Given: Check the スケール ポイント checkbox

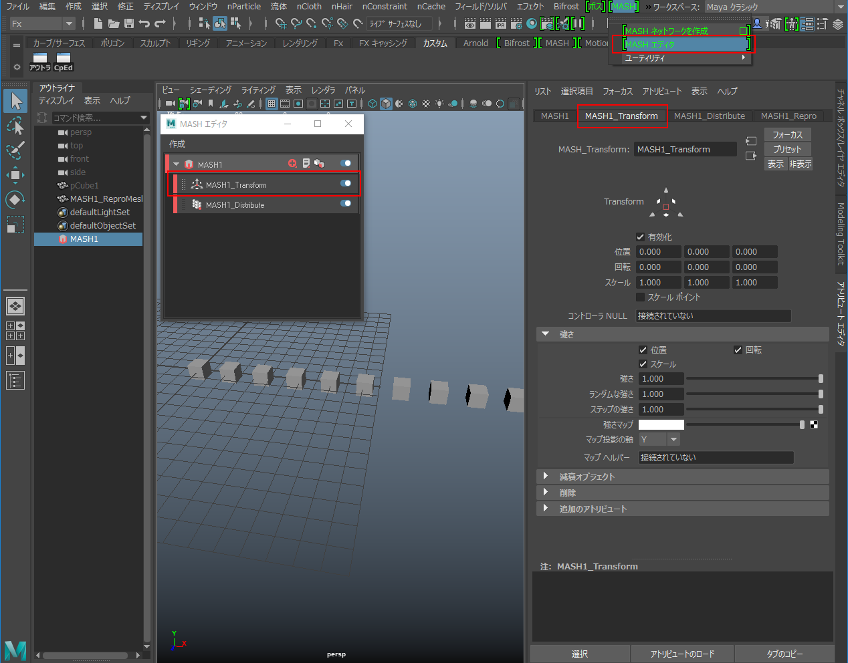Looking at the screenshot, I should (640, 297).
